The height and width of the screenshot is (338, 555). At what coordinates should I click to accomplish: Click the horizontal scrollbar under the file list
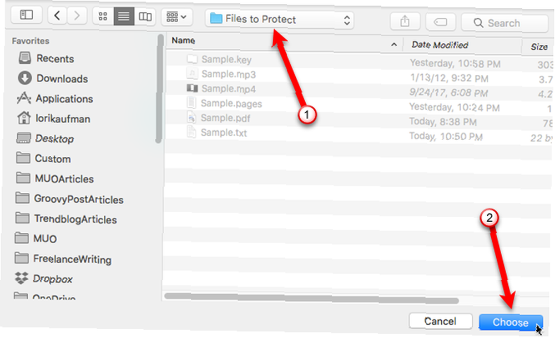[312, 299]
